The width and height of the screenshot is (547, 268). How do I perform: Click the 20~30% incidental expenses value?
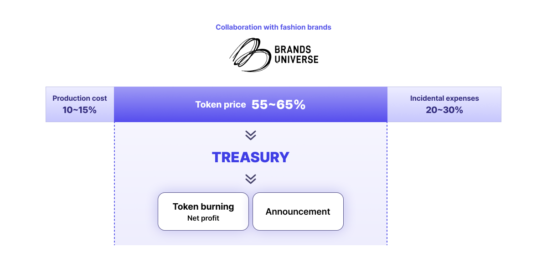click(444, 110)
